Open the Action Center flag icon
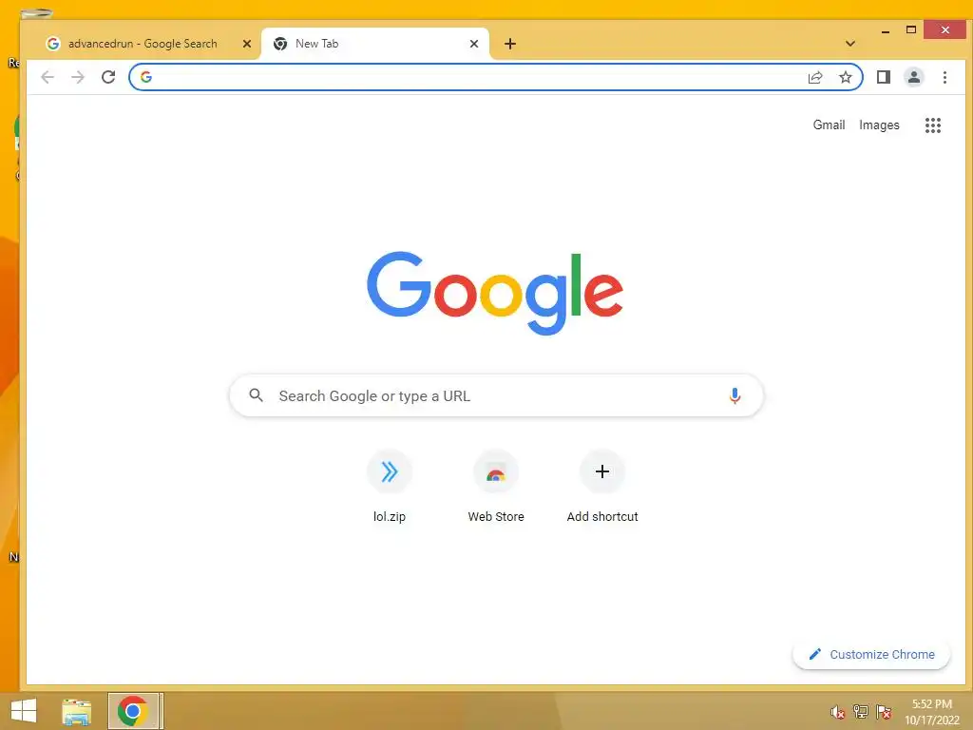This screenshot has width=973, height=730. pos(884,712)
